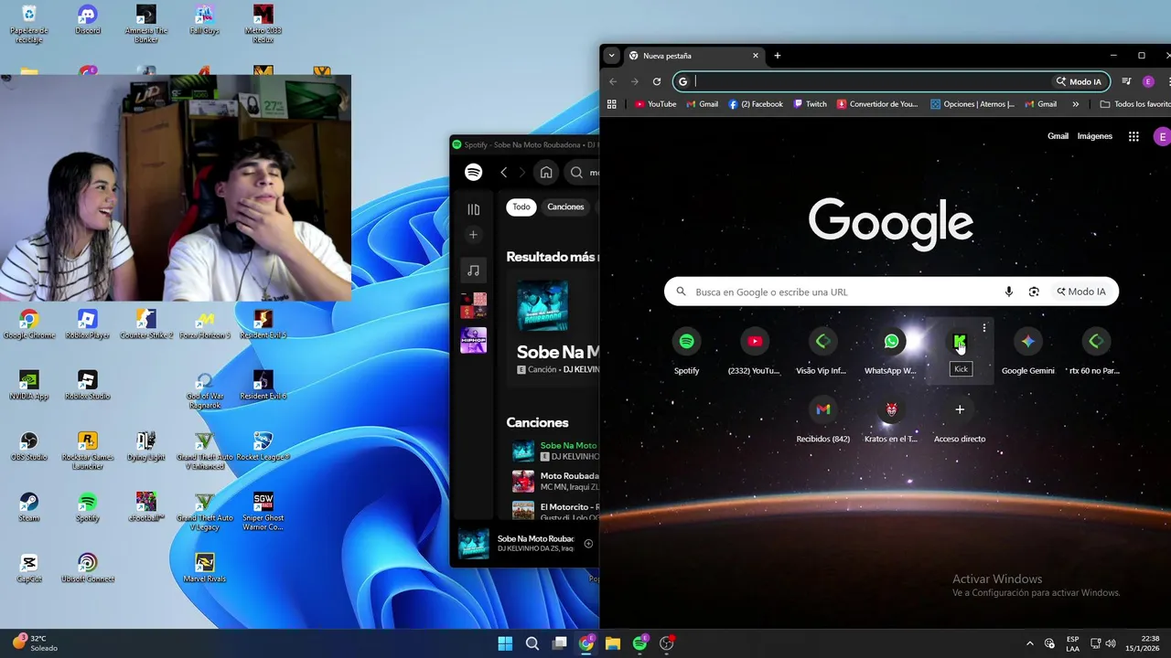Open the Discord desktop shortcut
The width and height of the screenshot is (1171, 658).
pyautogui.click(x=87, y=19)
